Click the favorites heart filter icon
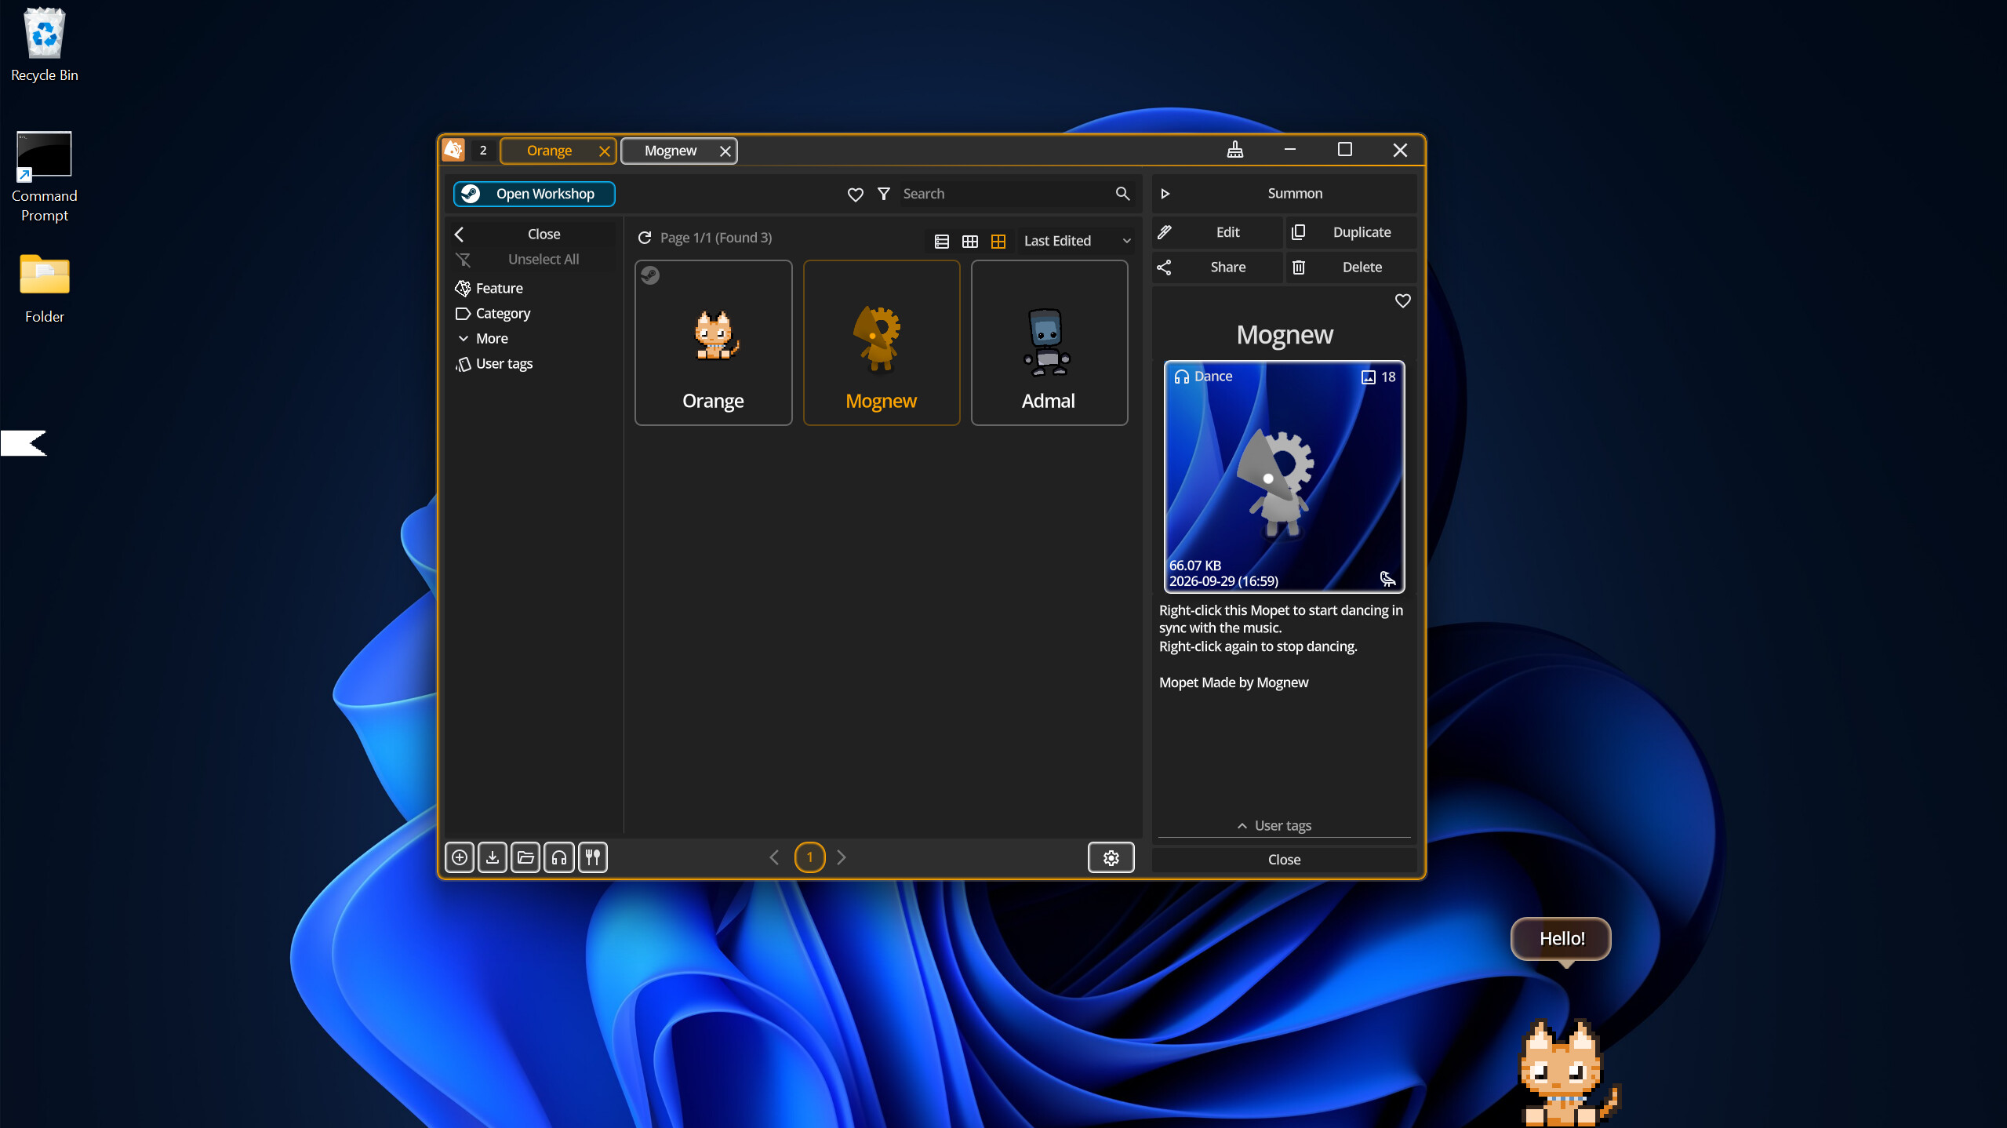This screenshot has height=1128, width=2007. pyautogui.click(x=855, y=194)
